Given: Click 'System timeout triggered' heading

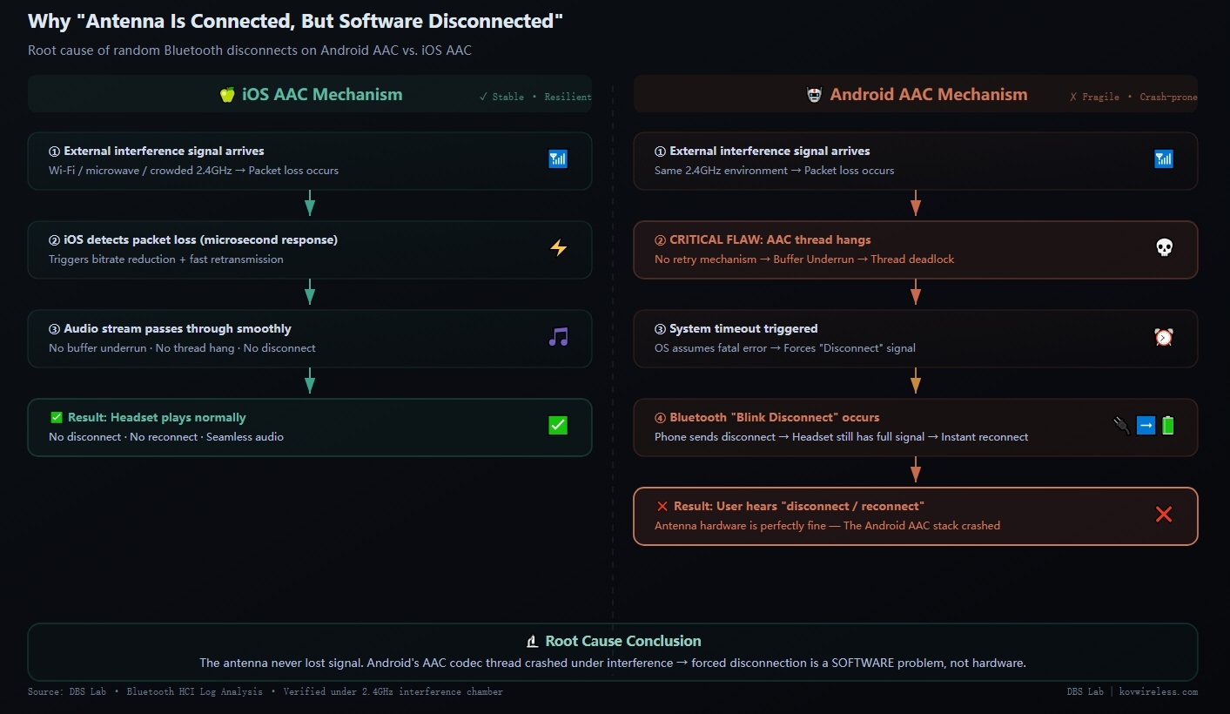Looking at the screenshot, I should click(736, 328).
